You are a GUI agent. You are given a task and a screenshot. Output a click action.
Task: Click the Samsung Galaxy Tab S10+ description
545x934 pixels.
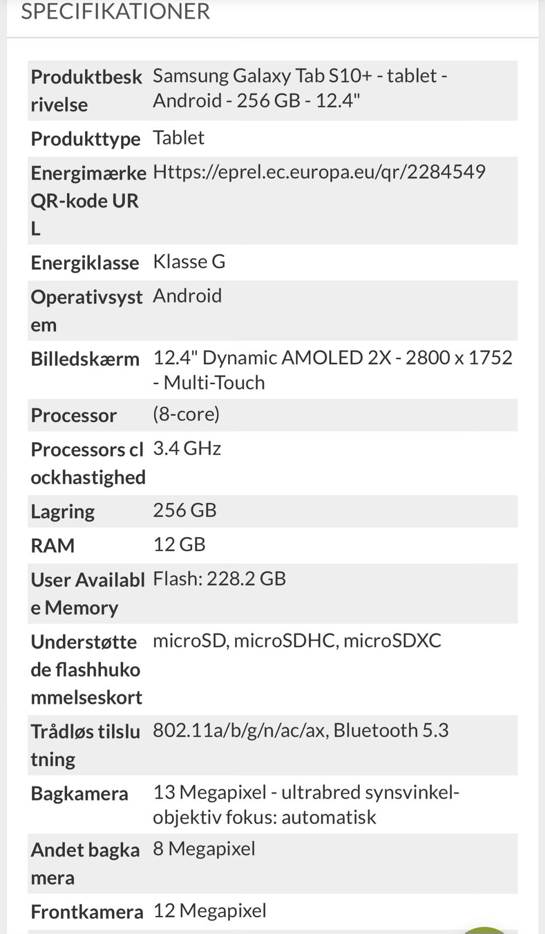point(300,88)
